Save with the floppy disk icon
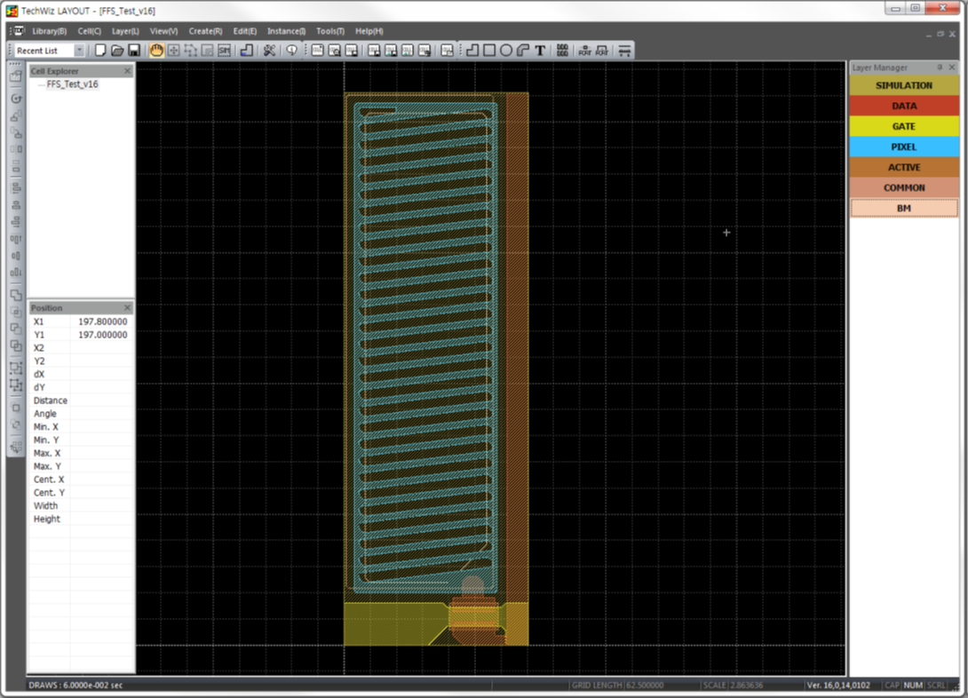Image resolution: width=968 pixels, height=698 pixels. pyautogui.click(x=134, y=51)
